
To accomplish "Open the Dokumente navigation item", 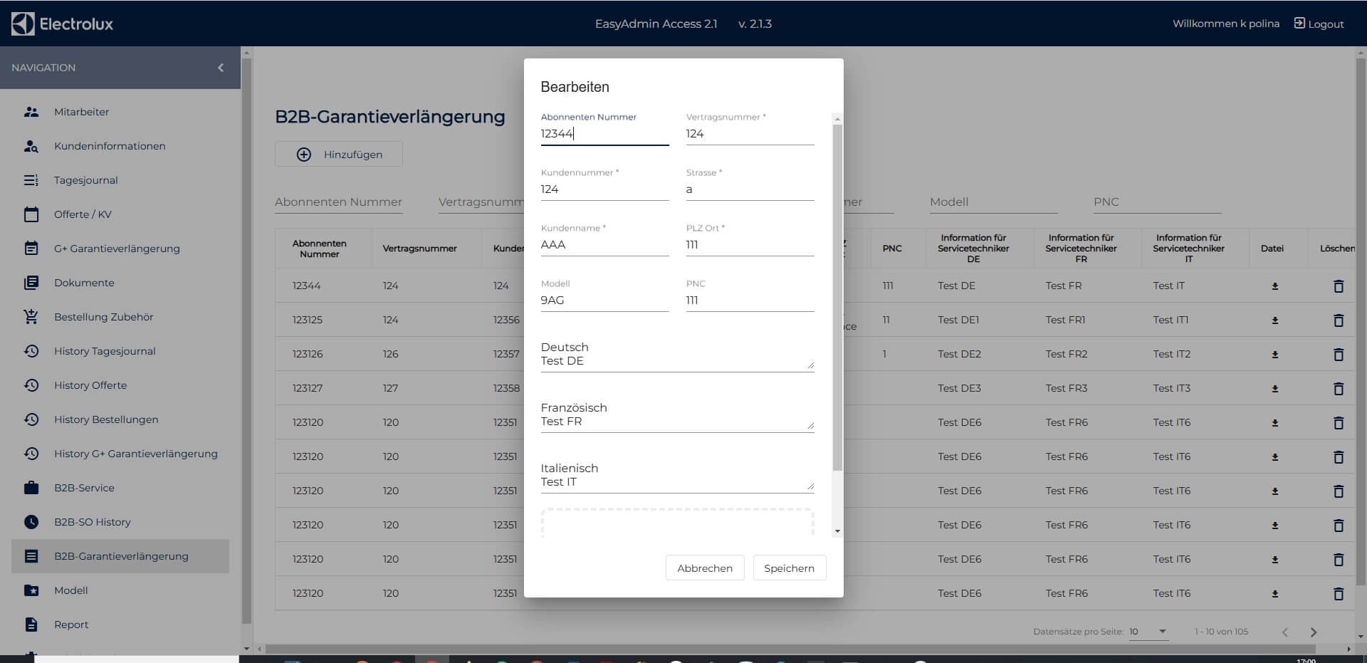I will [x=84, y=283].
